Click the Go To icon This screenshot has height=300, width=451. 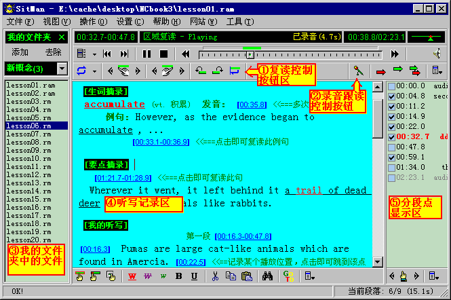pos(288,276)
